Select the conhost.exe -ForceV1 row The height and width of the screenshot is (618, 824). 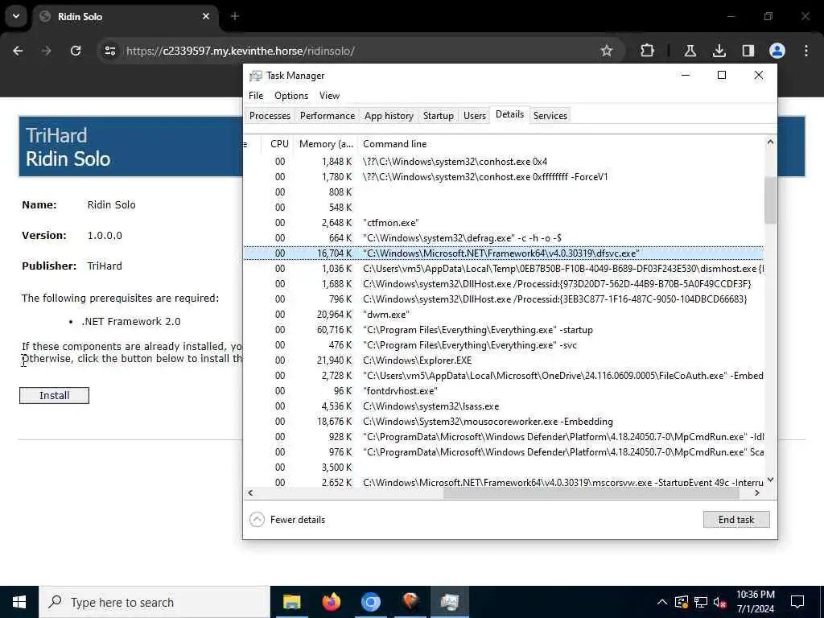coord(504,176)
